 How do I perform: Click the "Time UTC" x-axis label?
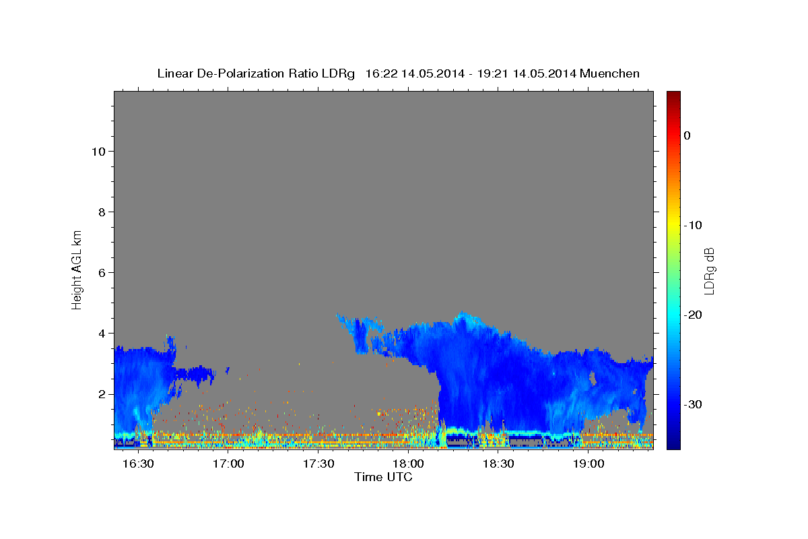(x=383, y=477)
